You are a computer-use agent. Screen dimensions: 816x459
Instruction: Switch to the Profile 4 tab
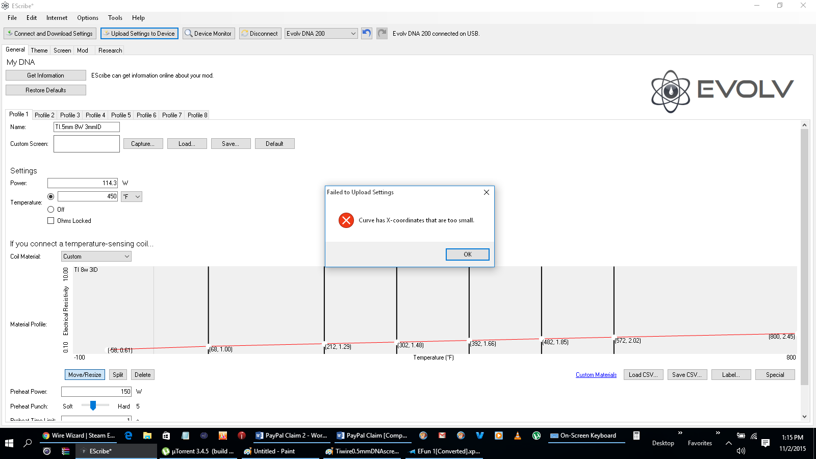95,115
